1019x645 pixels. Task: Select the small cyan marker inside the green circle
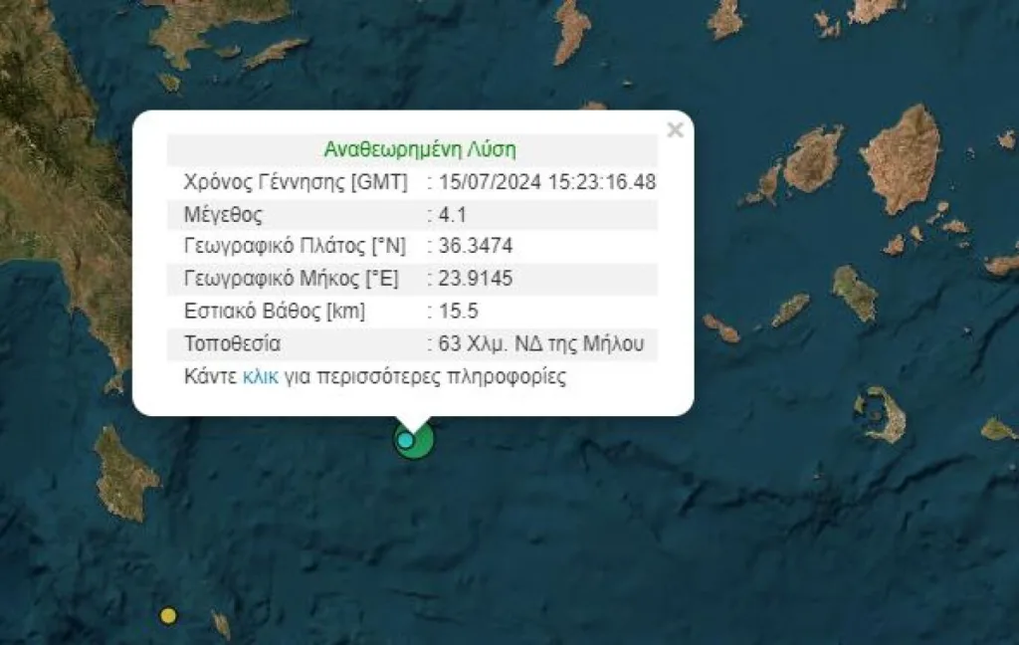(x=405, y=440)
